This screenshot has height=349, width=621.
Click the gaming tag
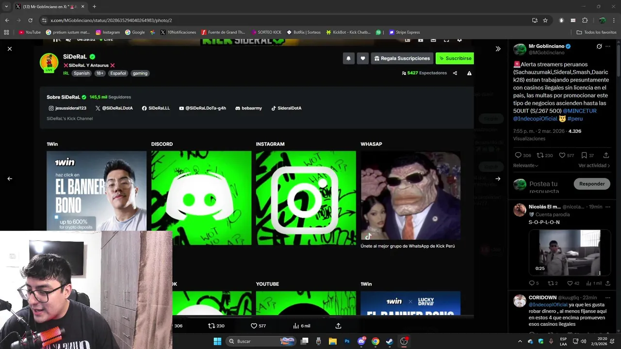point(140,73)
